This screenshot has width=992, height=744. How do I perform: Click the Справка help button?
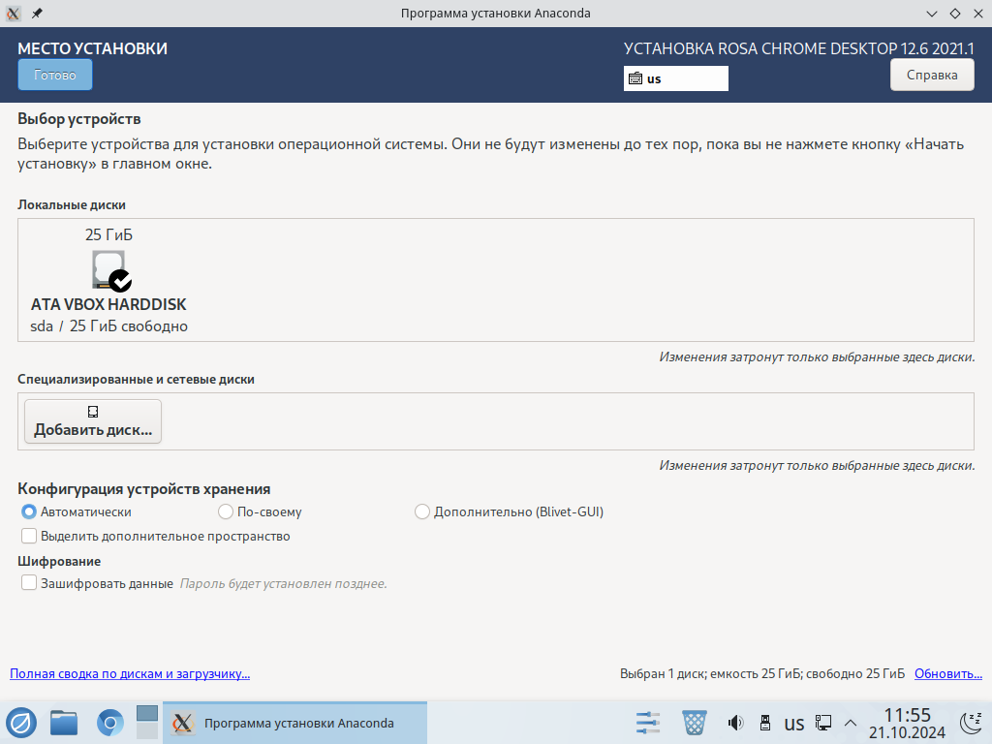click(931, 75)
